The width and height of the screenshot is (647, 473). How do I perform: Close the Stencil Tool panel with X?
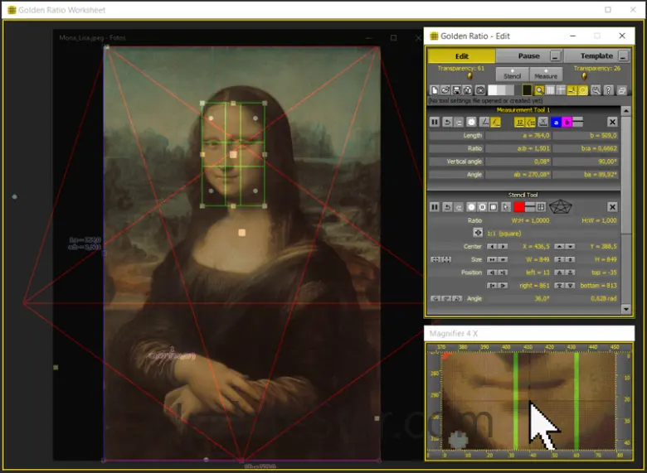612,206
